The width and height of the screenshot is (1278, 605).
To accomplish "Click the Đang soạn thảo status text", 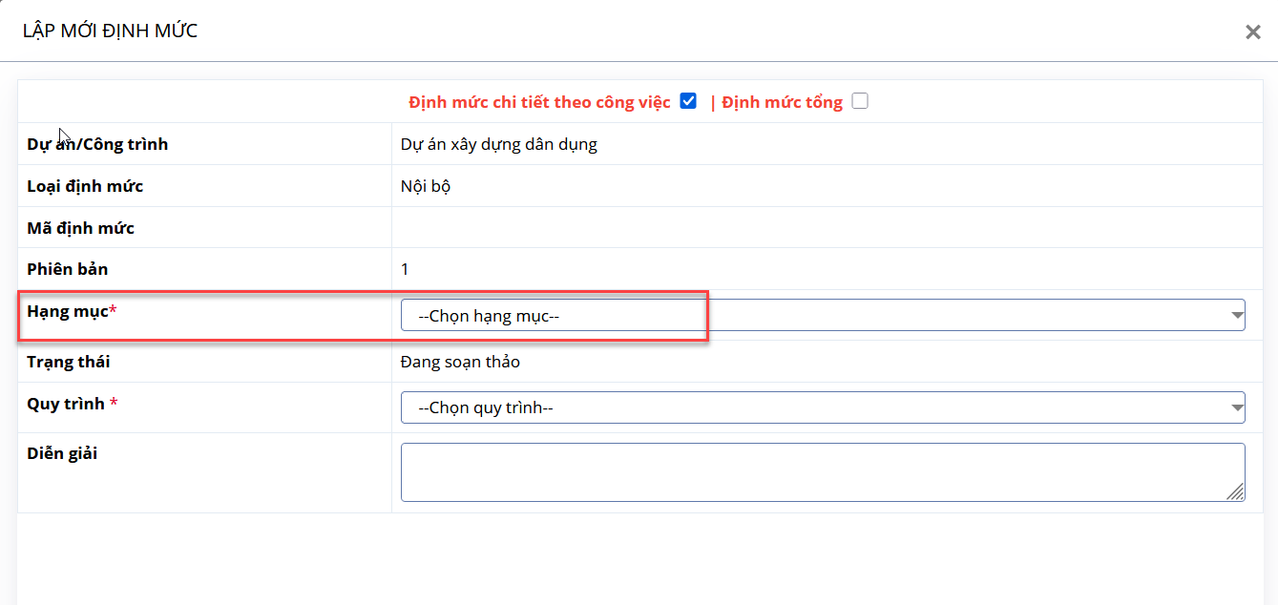I will point(460,363).
